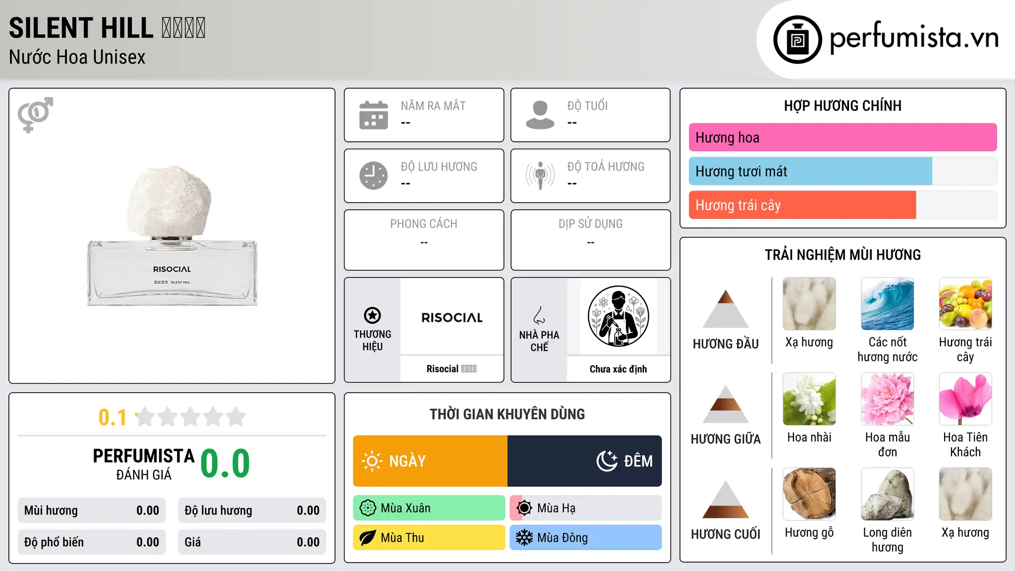This screenshot has width=1015, height=571.
Task: Click the pink Hương hoa accord bar
Action: click(x=843, y=137)
